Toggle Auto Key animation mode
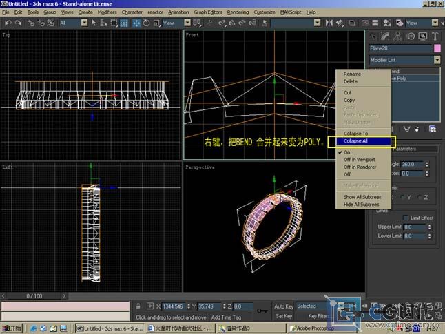 click(284, 306)
